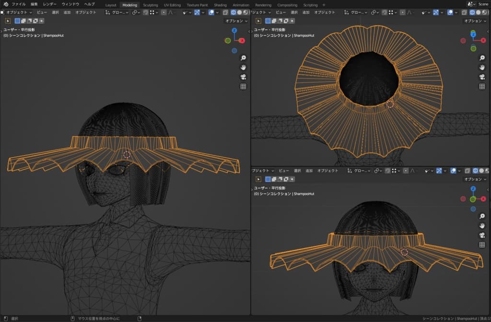Click the ビュー menu in the bottom-right viewport header

[x=284, y=171]
